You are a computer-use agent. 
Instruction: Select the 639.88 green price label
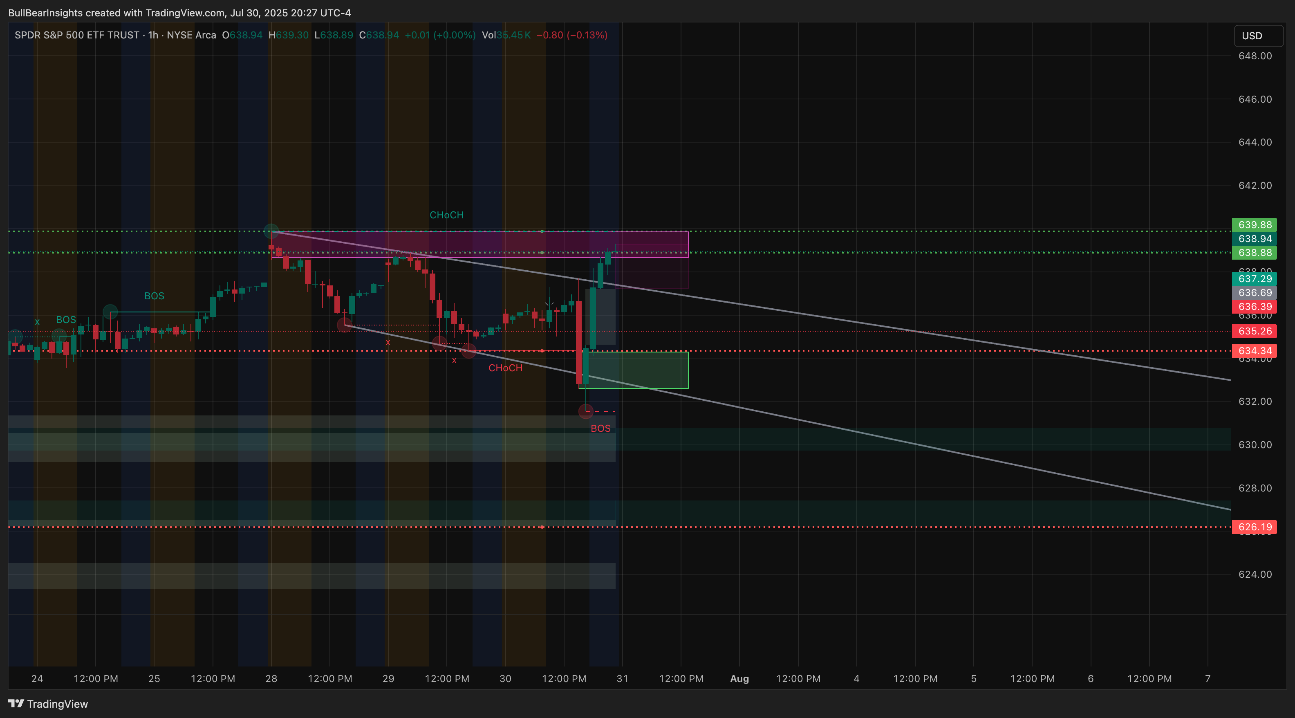click(1254, 225)
